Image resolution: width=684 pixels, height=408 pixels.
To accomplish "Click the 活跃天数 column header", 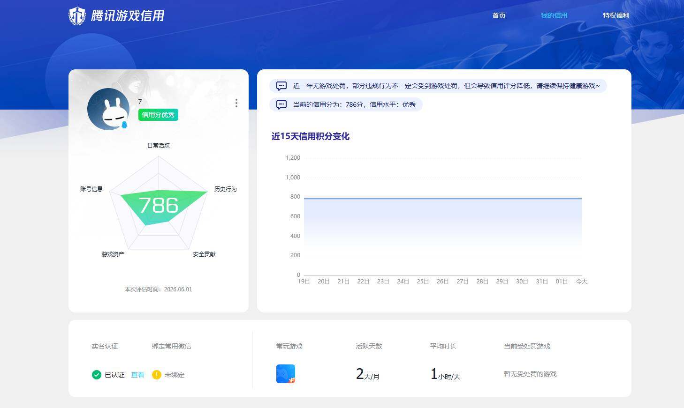I will (x=369, y=346).
